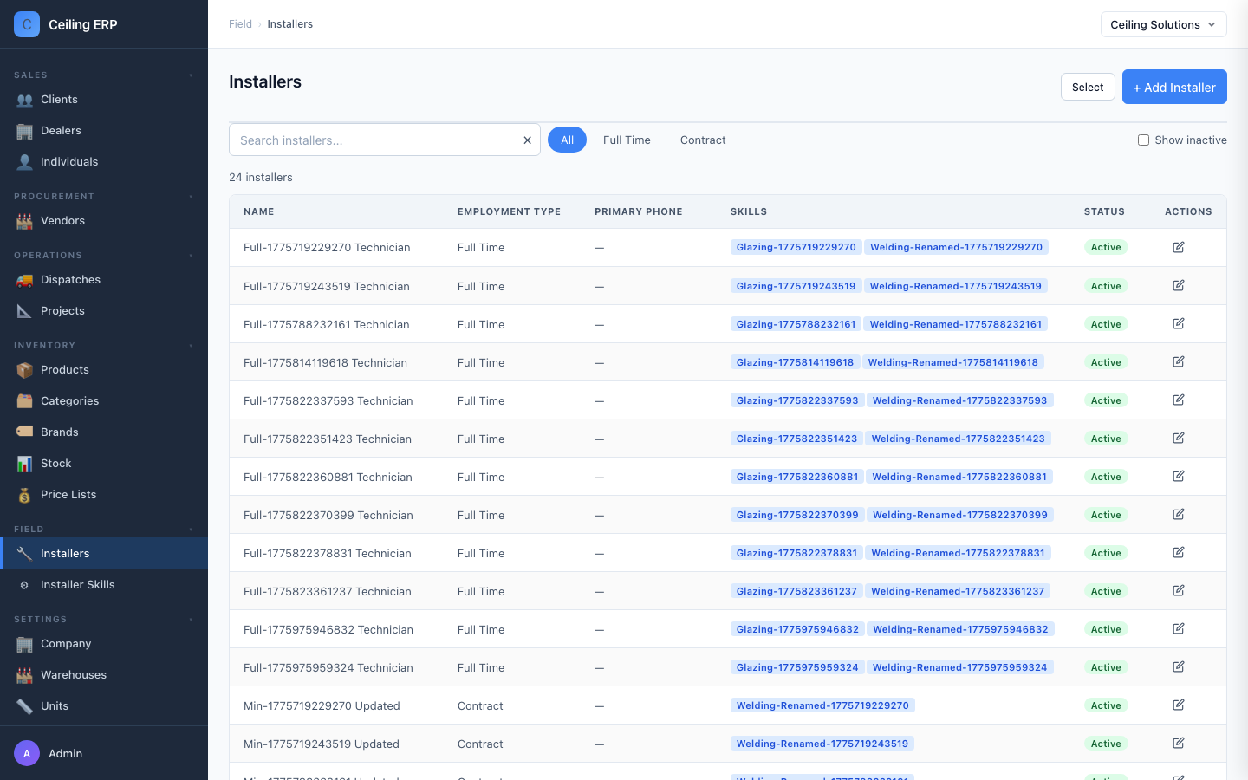Edit installer Full-1775822360881 Technician
The width and height of the screenshot is (1248, 780).
pos(1179,476)
